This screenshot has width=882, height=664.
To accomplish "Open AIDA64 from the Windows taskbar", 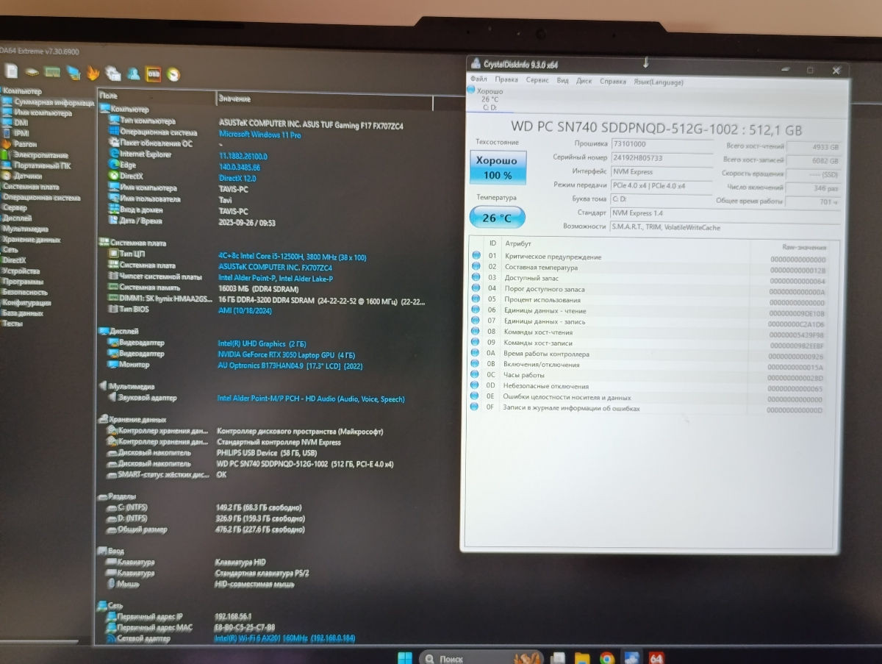I will [x=657, y=658].
